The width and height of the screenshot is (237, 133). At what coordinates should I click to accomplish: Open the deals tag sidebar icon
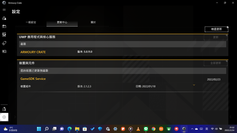pyautogui.click(x=4, y=43)
